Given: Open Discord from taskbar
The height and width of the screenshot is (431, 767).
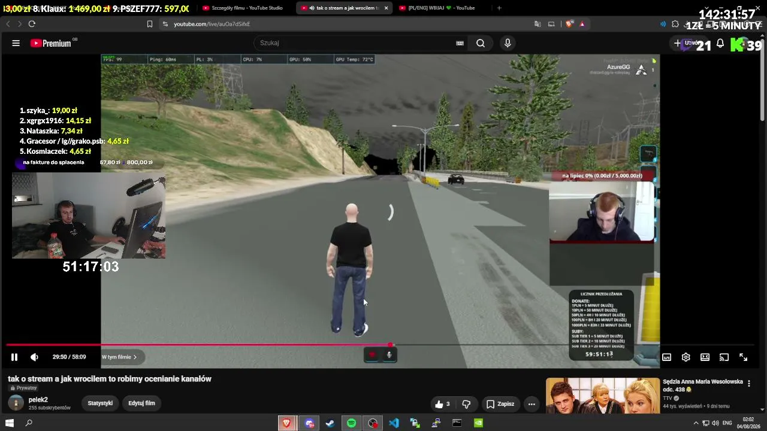Looking at the screenshot, I should click(309, 423).
